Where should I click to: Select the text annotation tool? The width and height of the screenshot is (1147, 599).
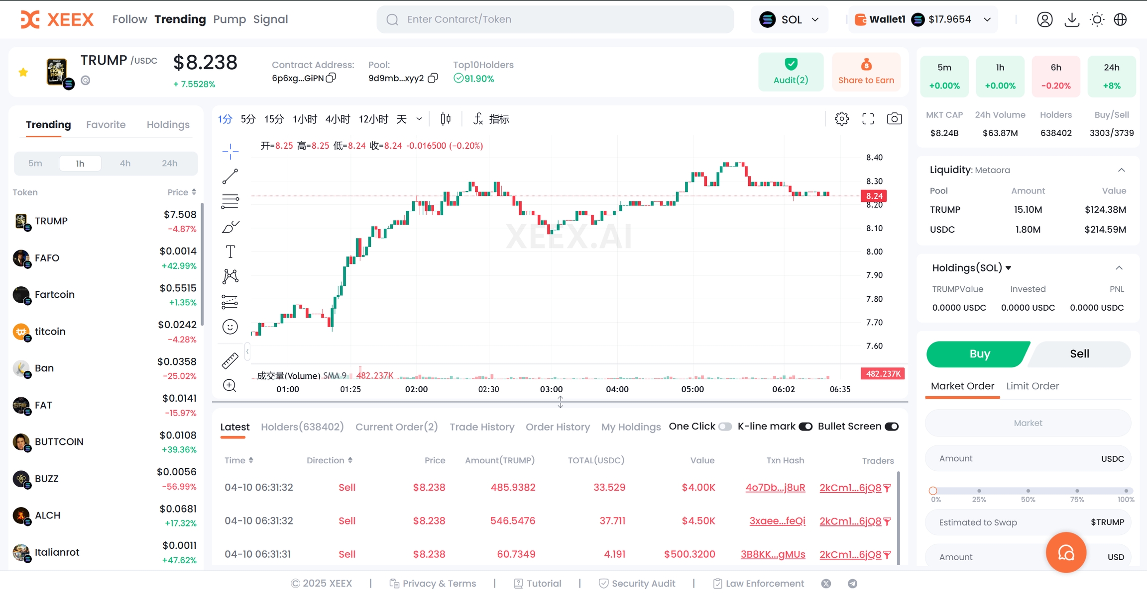pos(230,252)
